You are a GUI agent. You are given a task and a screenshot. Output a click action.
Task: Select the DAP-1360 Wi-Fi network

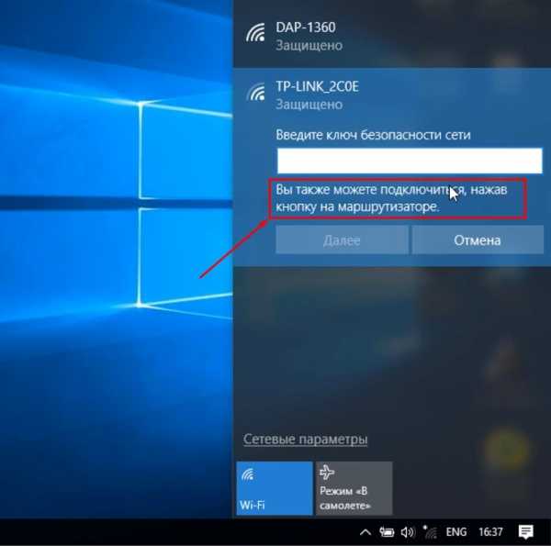pyautogui.click(x=392, y=36)
